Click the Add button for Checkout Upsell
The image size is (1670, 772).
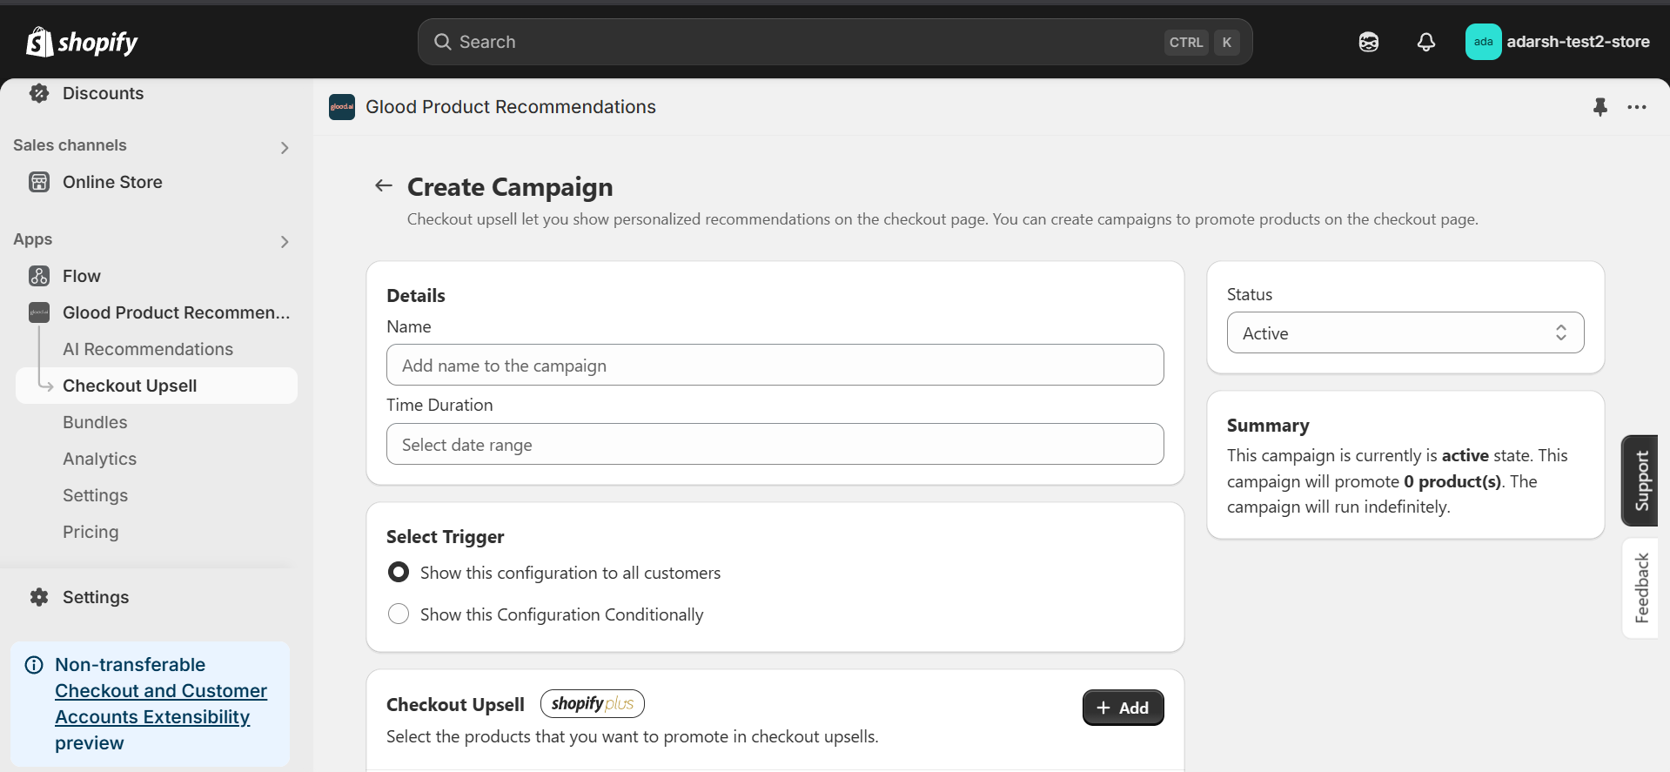click(1123, 708)
